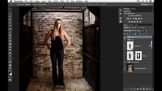162x91 pixels.
Task: Hide the NY Warehouse Elevator layer
Action: [125, 68]
